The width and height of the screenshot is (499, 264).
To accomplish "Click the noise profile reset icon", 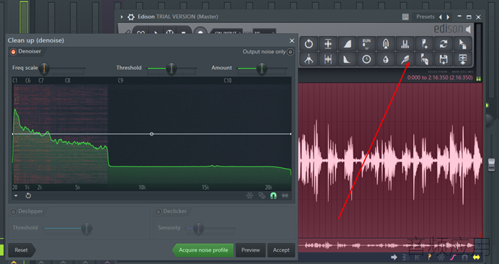I will (28, 196).
